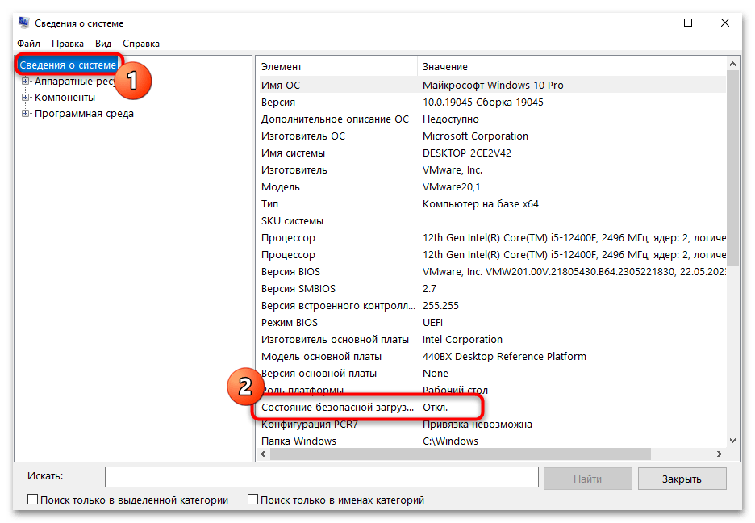The image size is (755, 523).
Task: Click the Найти button
Action: pyautogui.click(x=587, y=478)
